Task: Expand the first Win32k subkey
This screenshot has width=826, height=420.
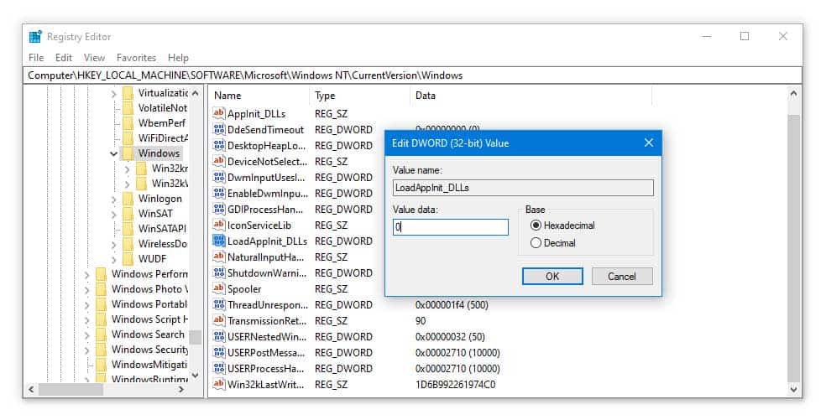Action: pos(127,169)
